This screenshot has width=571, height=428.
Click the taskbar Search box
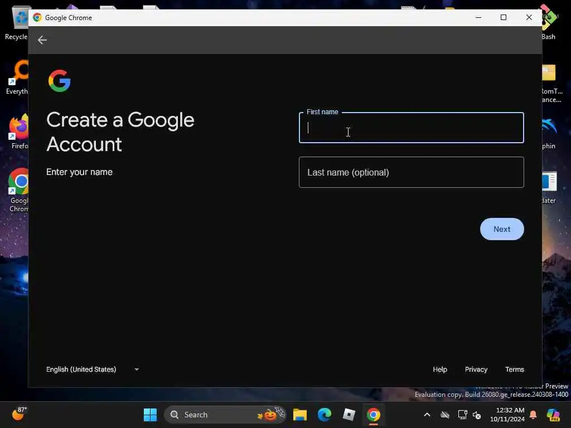click(225, 415)
